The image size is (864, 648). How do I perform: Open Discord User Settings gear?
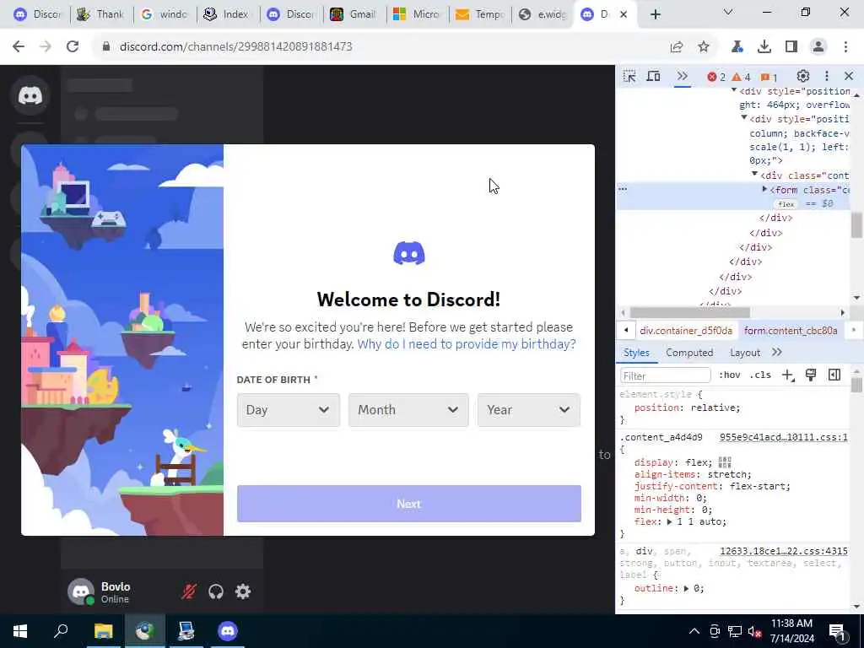click(243, 591)
